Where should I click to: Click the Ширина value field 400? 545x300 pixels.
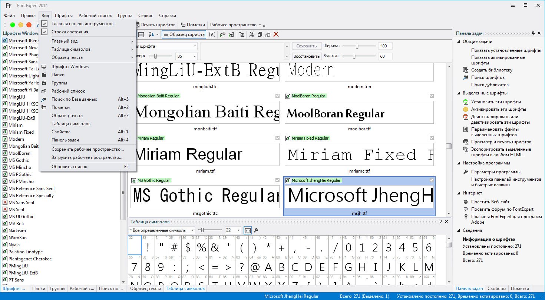pos(385,46)
